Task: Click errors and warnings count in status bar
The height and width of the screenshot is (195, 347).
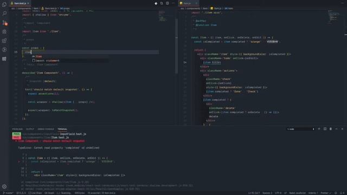Action: [x=21, y=193]
